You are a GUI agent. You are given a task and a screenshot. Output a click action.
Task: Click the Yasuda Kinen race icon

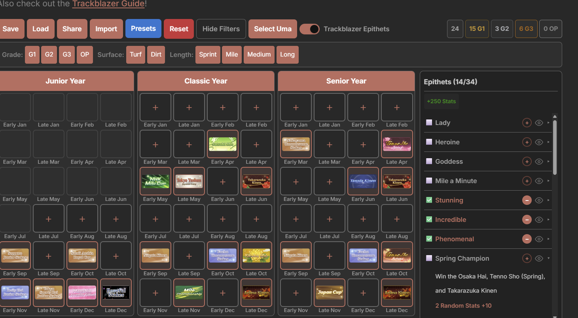point(363,182)
